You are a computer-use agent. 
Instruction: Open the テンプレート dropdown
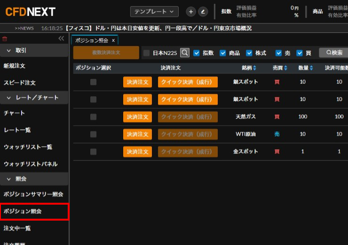(154, 12)
